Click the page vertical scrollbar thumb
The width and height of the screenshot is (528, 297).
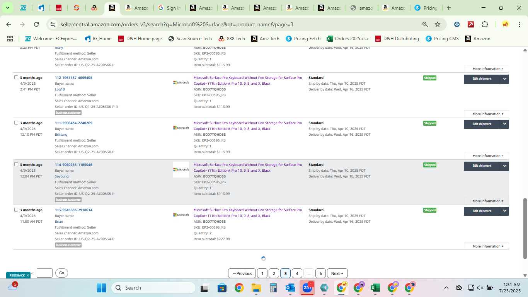[525, 228]
